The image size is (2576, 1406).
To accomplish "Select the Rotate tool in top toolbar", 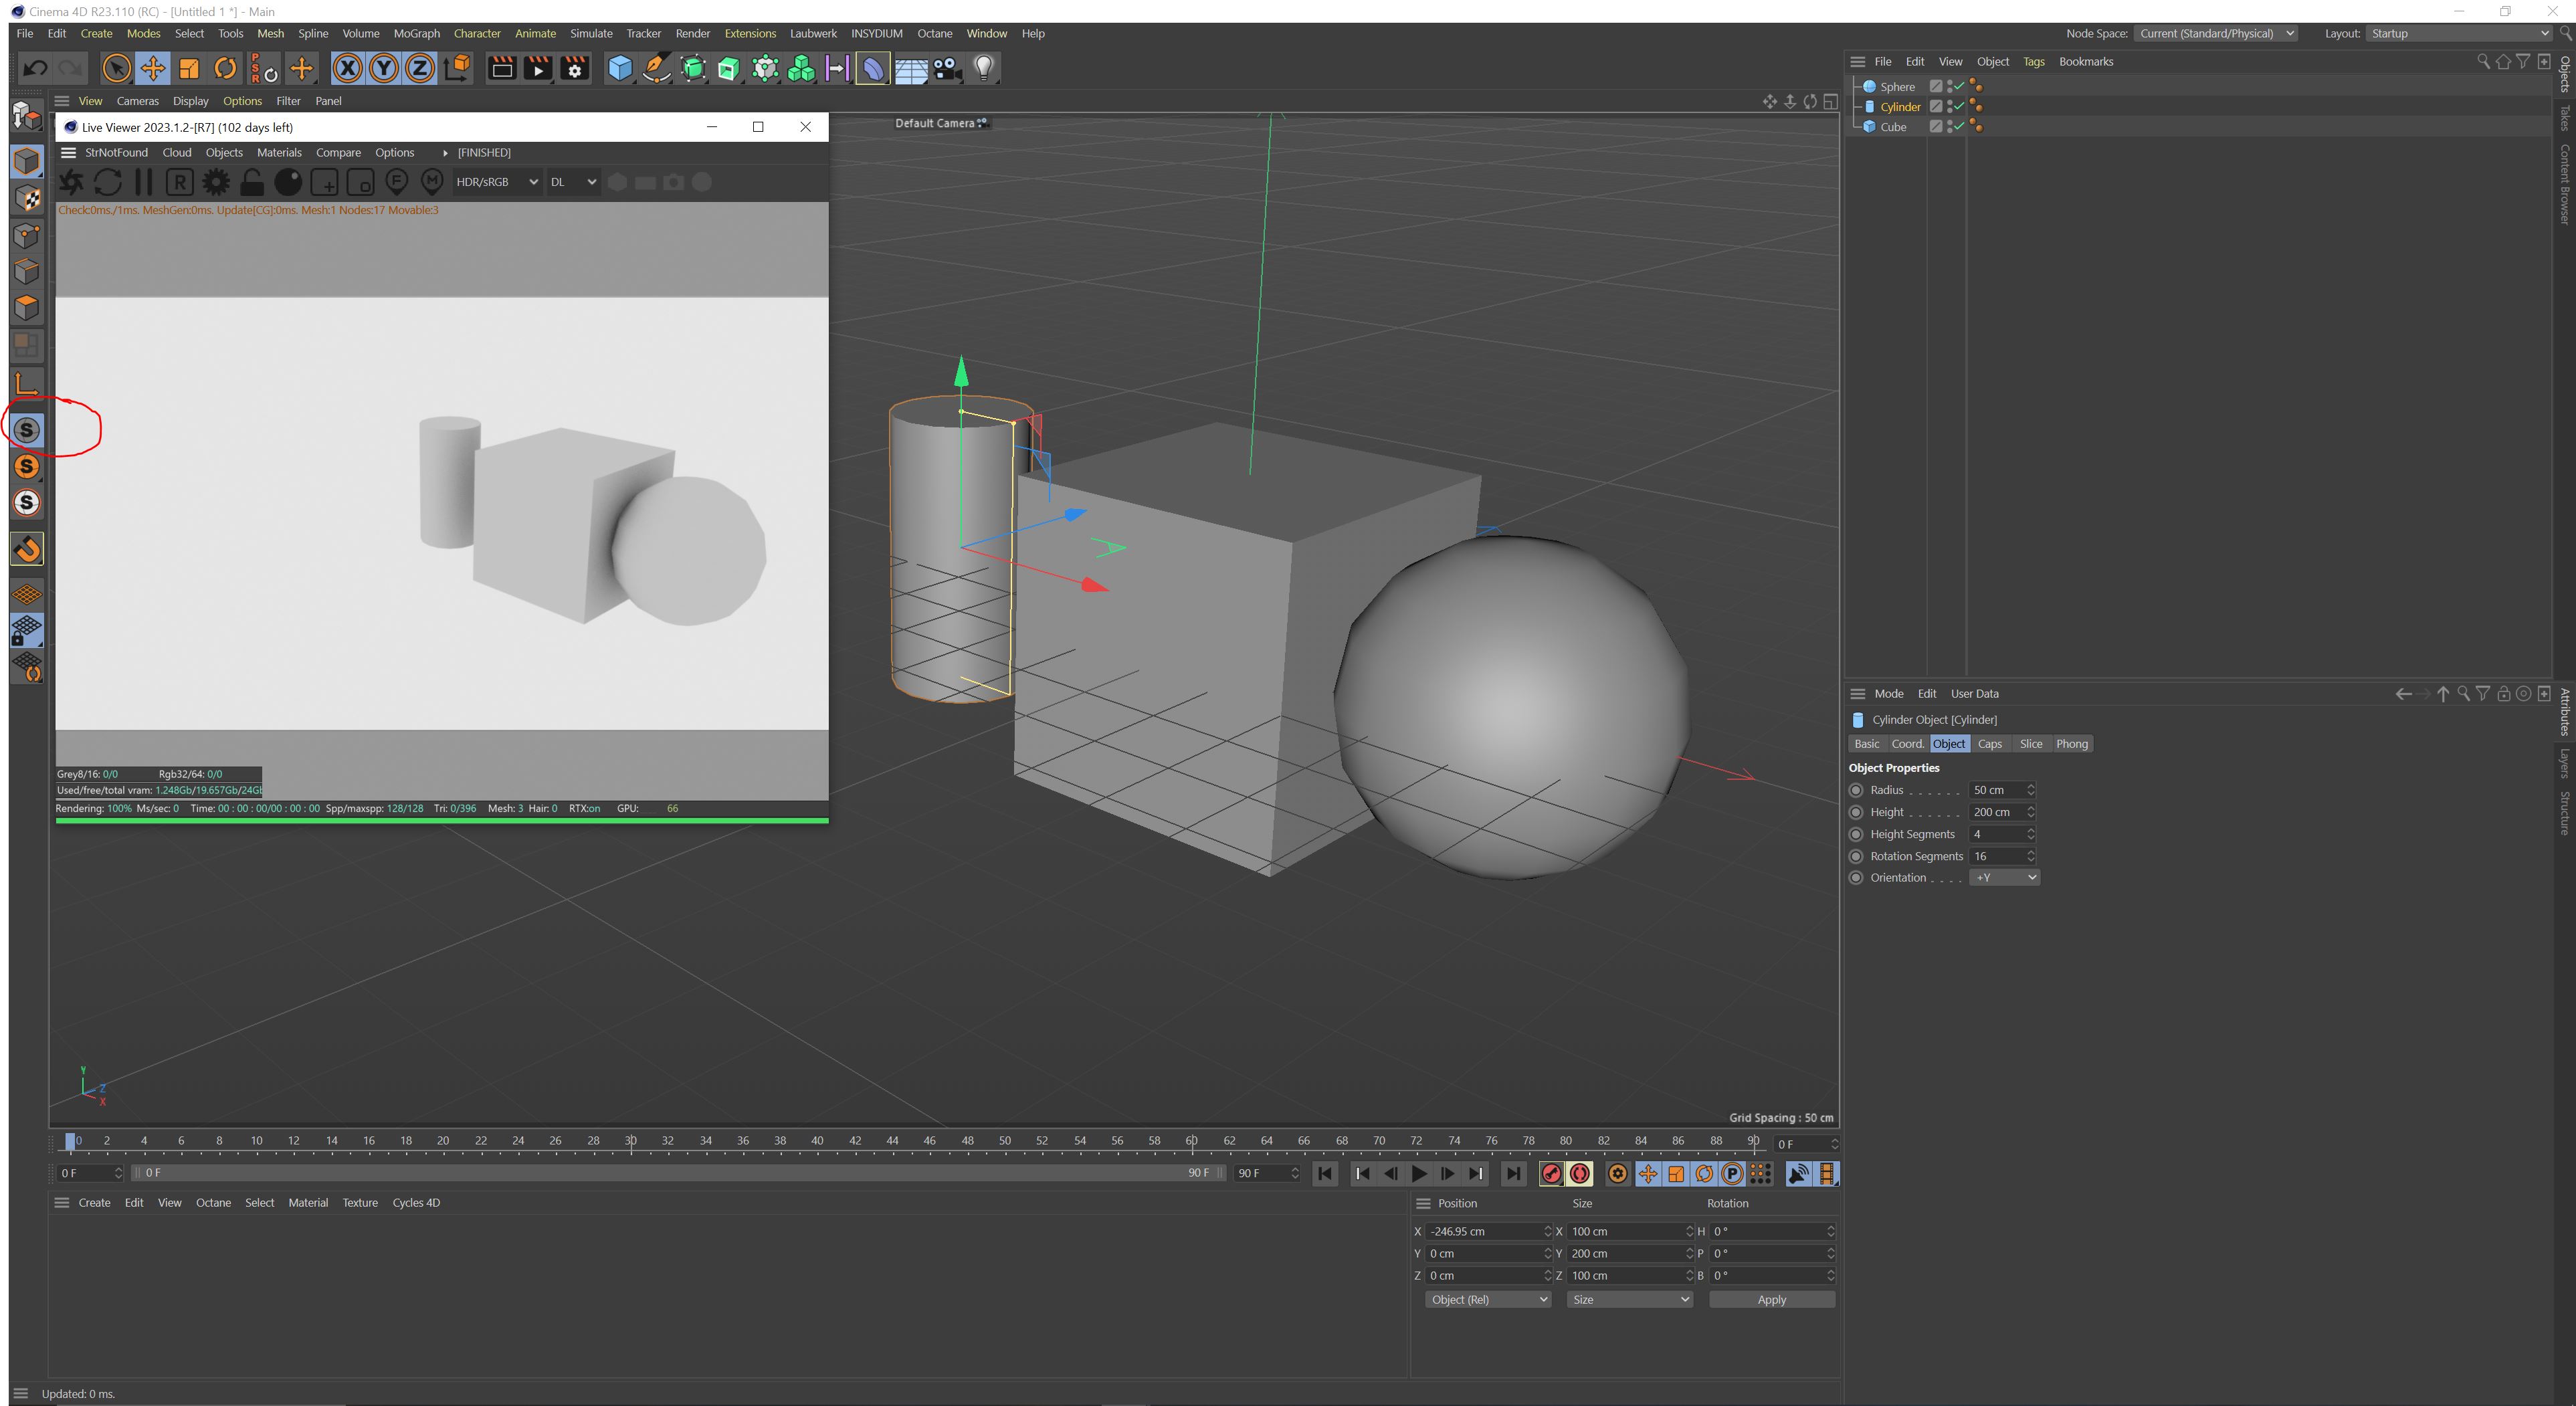I will (225, 68).
